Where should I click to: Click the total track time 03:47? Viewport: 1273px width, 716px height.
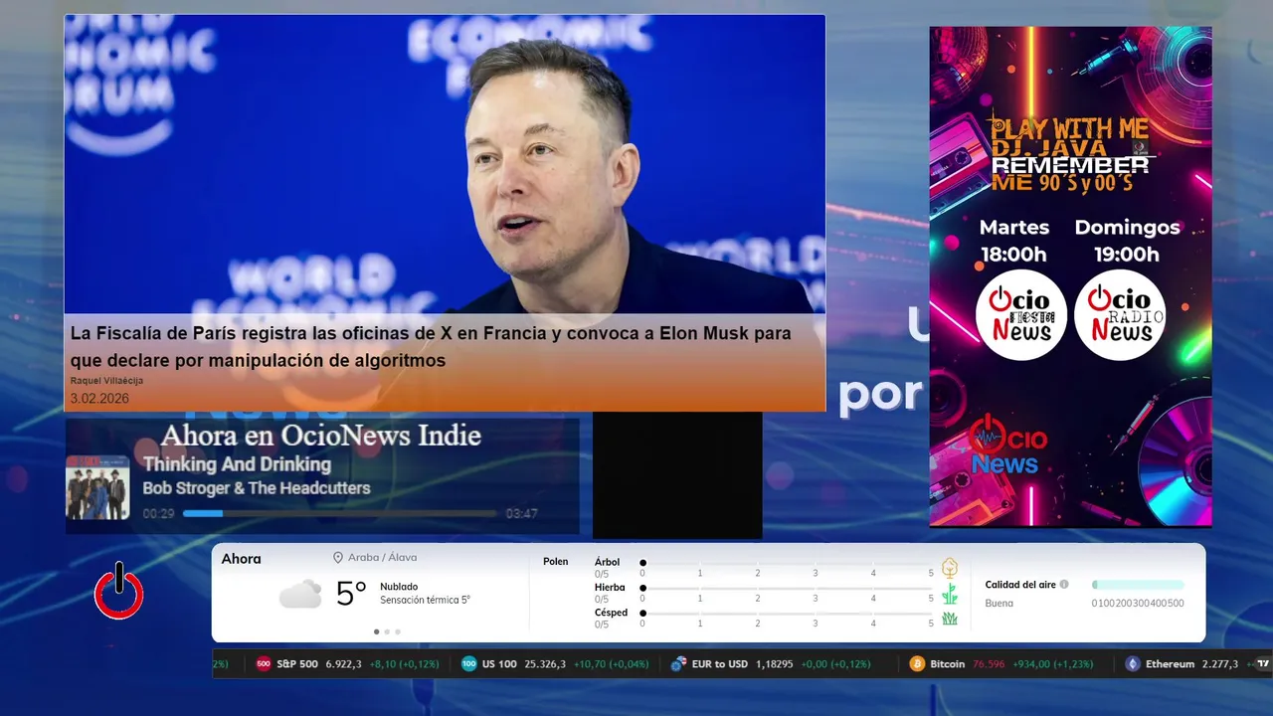[521, 514]
